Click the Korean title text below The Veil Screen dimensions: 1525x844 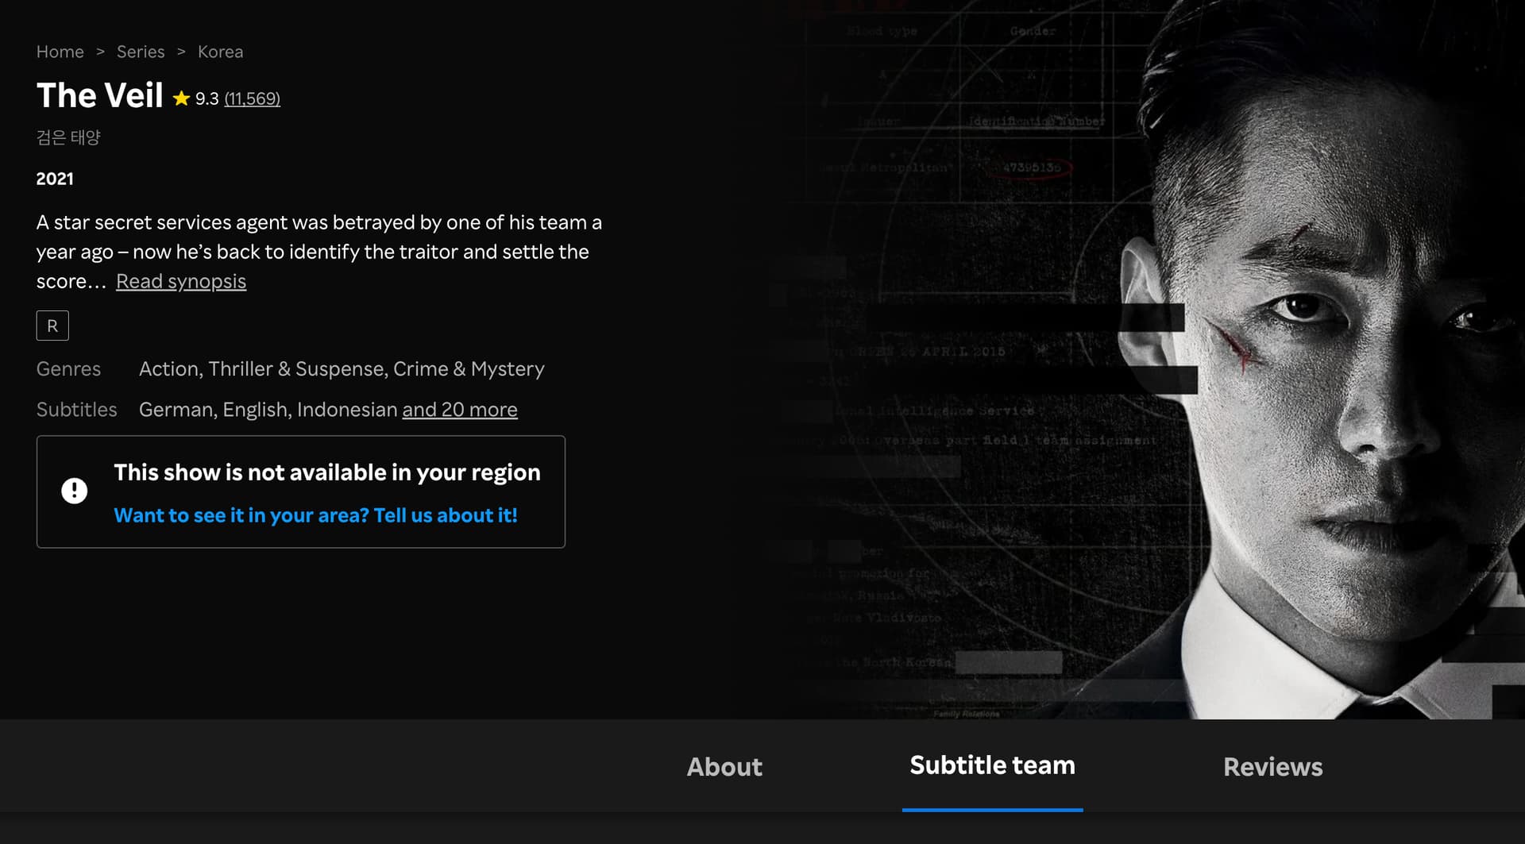point(68,137)
